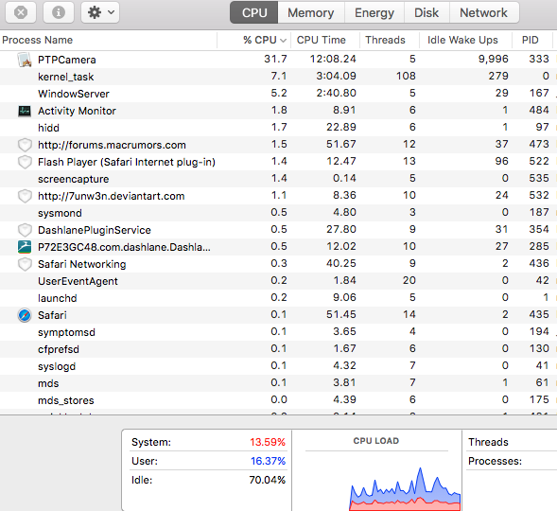This screenshot has width=557, height=511.
Task: Click the Dashlane P72E3GC48 process icon
Action: click(x=25, y=247)
